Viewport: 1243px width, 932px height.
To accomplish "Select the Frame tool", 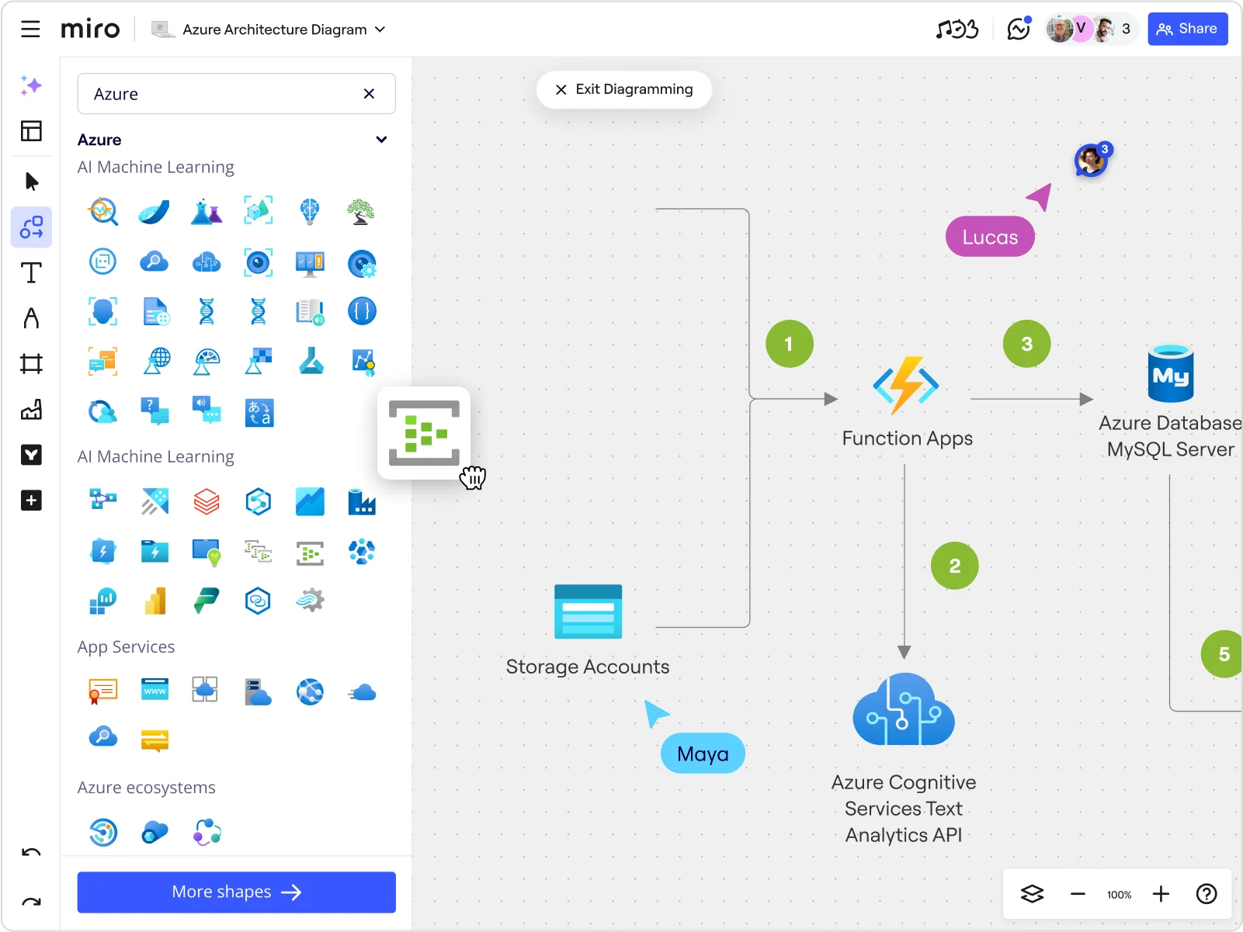I will click(31, 363).
